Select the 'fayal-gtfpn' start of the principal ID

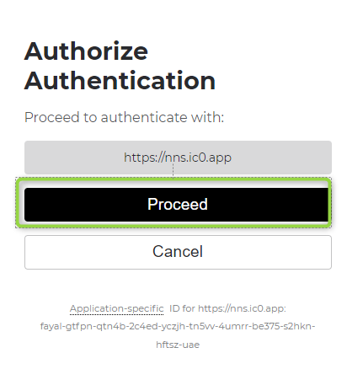point(67,326)
